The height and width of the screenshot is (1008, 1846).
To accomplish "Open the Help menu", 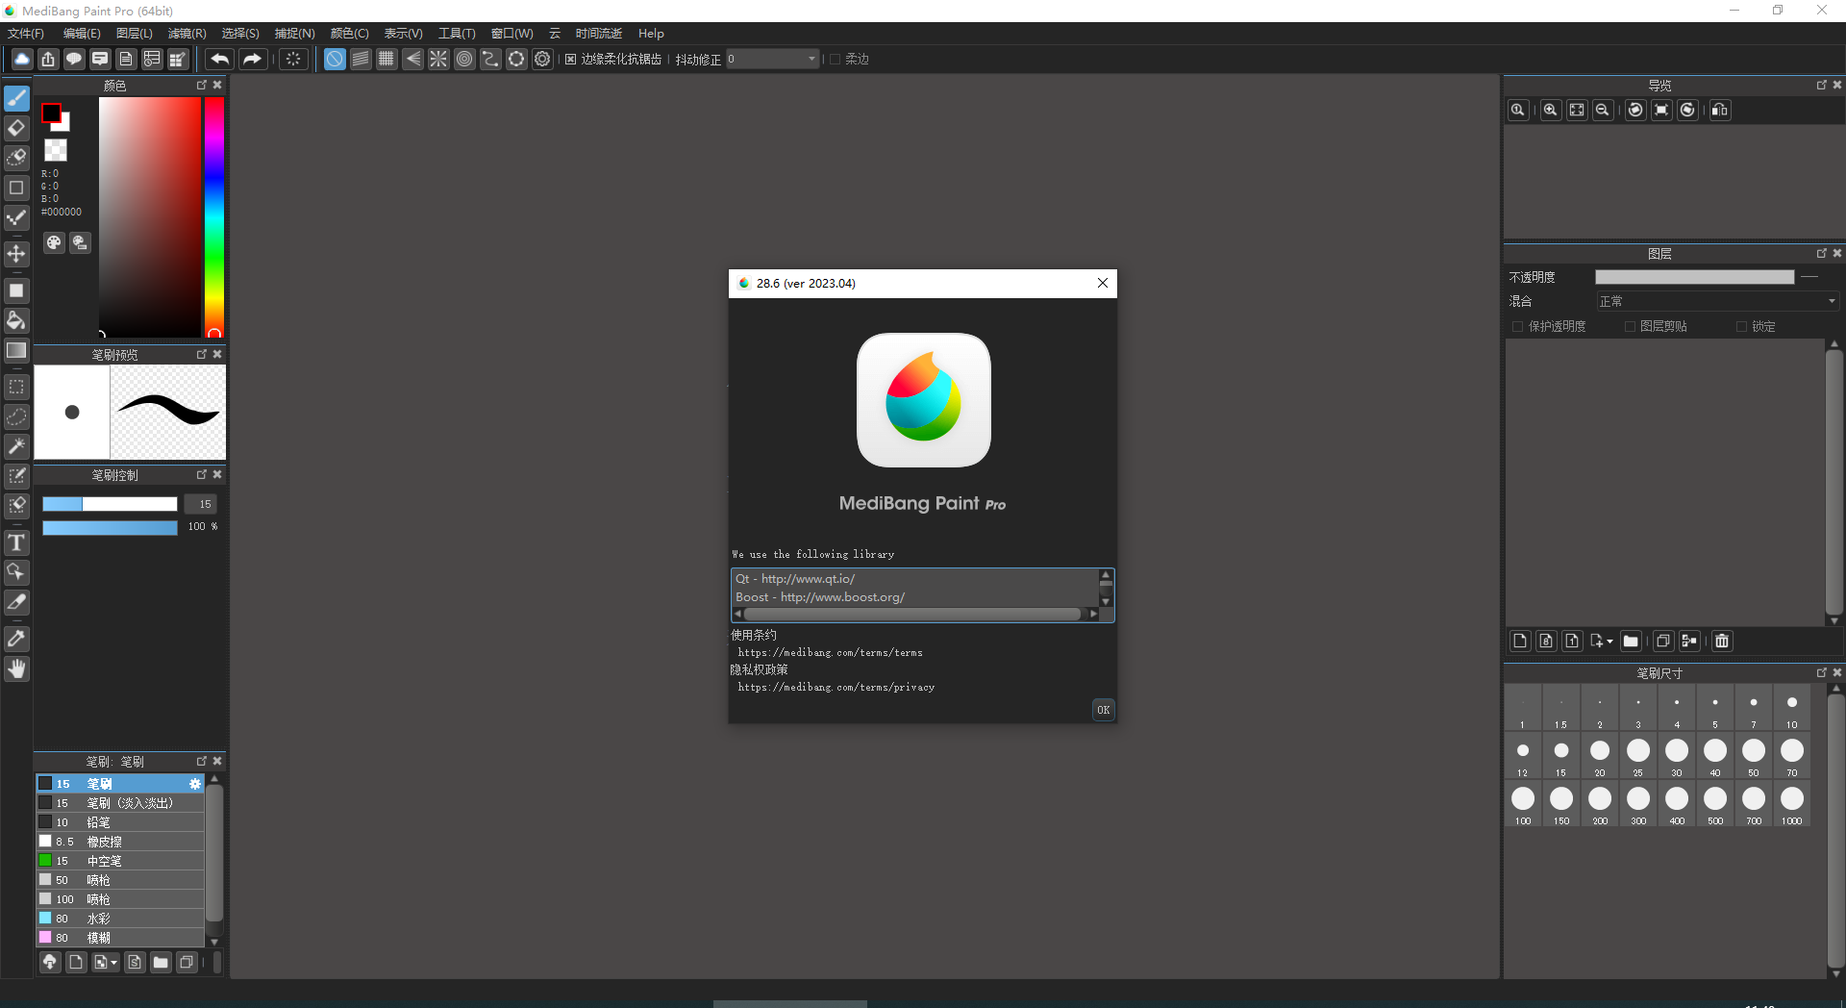I will 651,34.
